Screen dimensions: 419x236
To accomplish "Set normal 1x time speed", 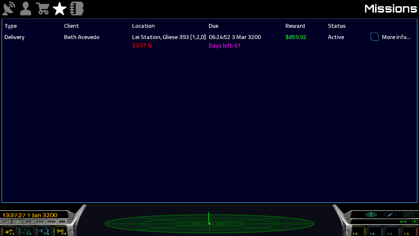I will click(17, 221).
